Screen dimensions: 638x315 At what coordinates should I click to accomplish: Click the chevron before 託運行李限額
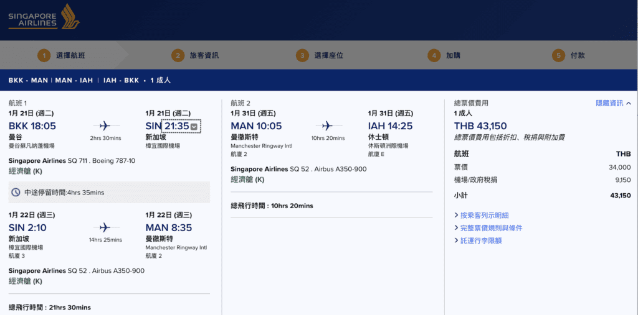coord(456,240)
